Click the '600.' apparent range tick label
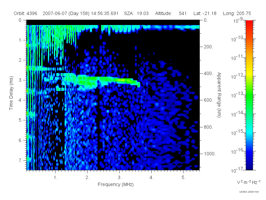 coord(208,100)
